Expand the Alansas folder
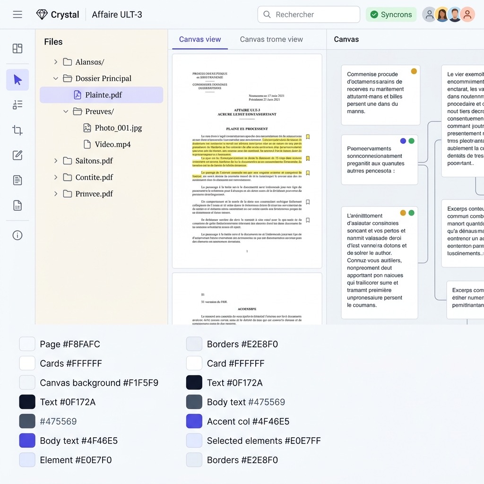484x484 pixels. coord(56,62)
